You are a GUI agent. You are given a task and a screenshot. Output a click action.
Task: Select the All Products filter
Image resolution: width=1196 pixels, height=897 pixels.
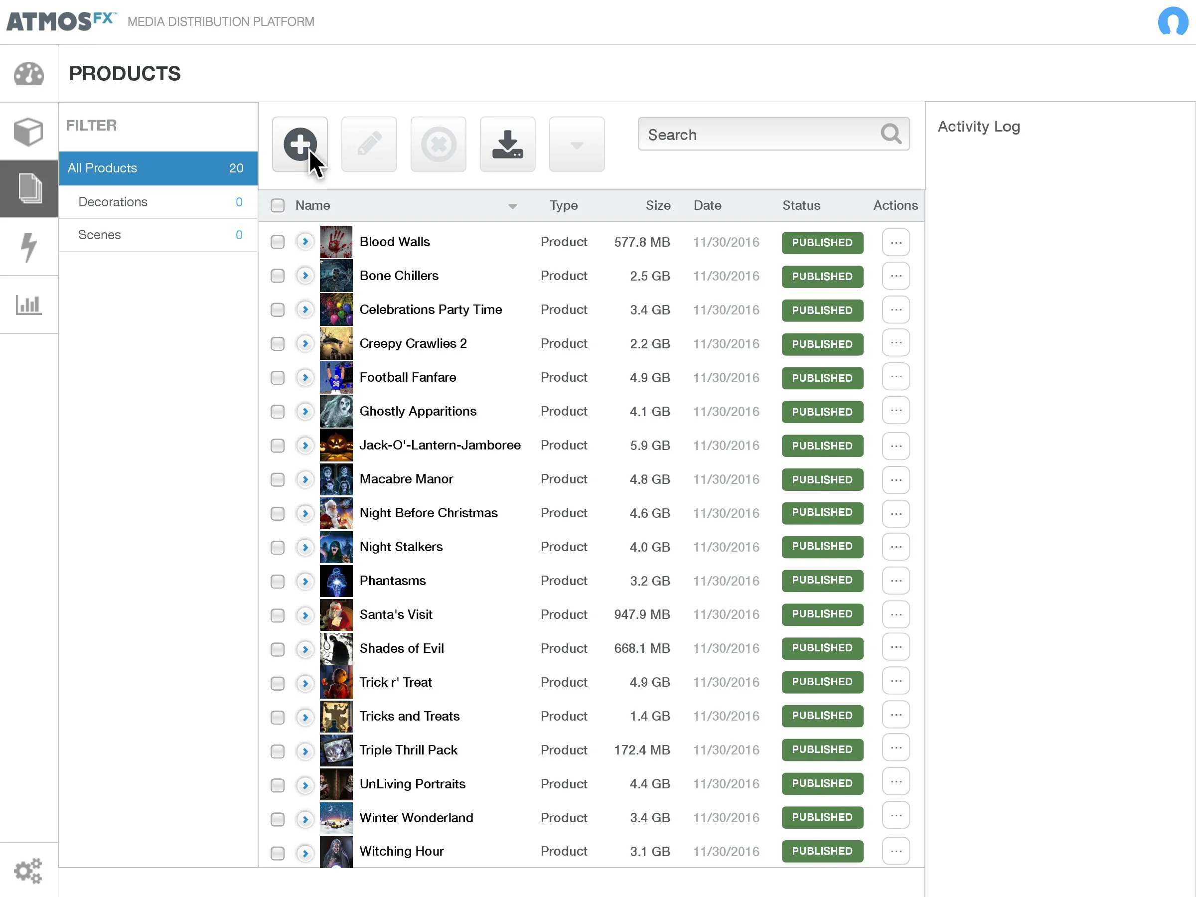(x=158, y=168)
